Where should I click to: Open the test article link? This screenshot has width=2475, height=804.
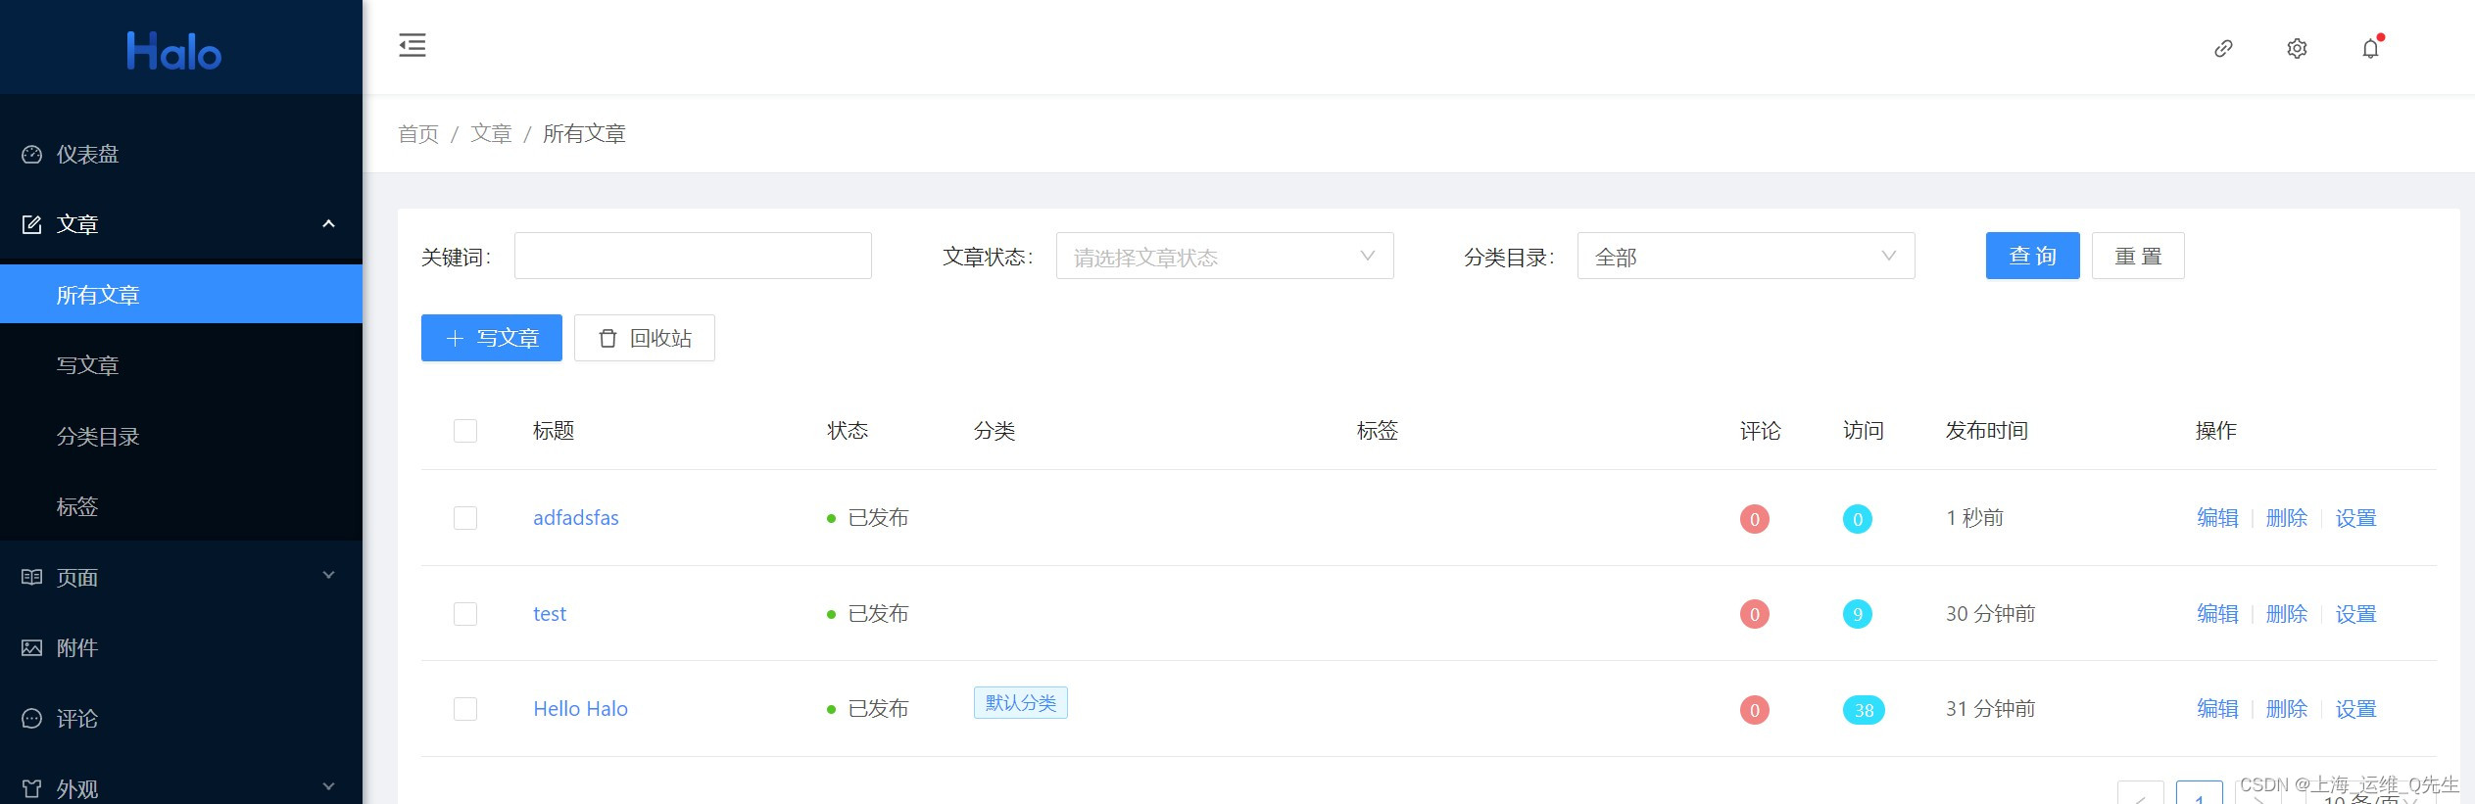pyautogui.click(x=550, y=614)
